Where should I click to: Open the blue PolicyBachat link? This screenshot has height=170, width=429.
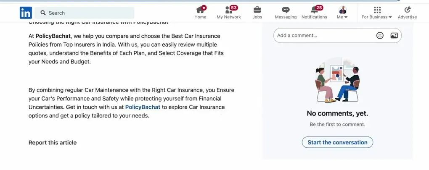point(143,107)
